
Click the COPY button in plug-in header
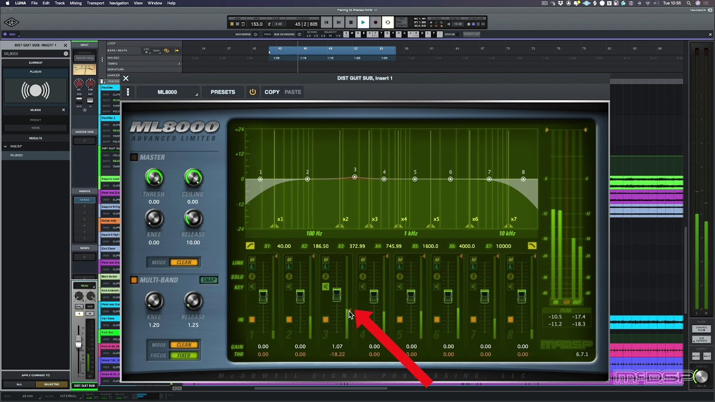(x=272, y=92)
